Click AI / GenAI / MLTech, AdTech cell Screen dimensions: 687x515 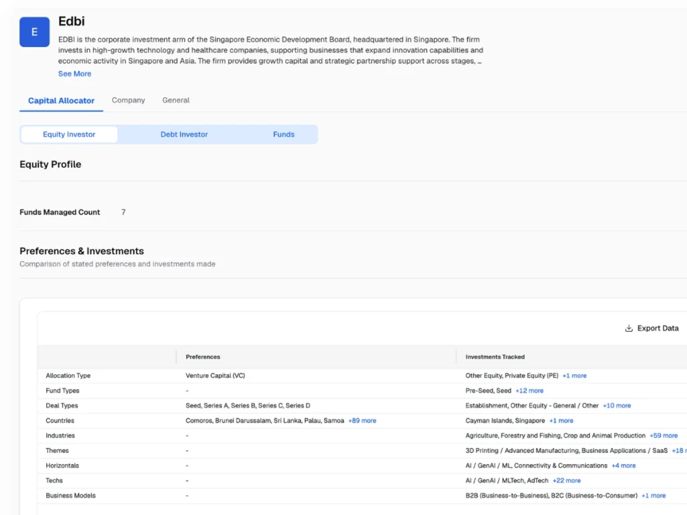[507, 480]
